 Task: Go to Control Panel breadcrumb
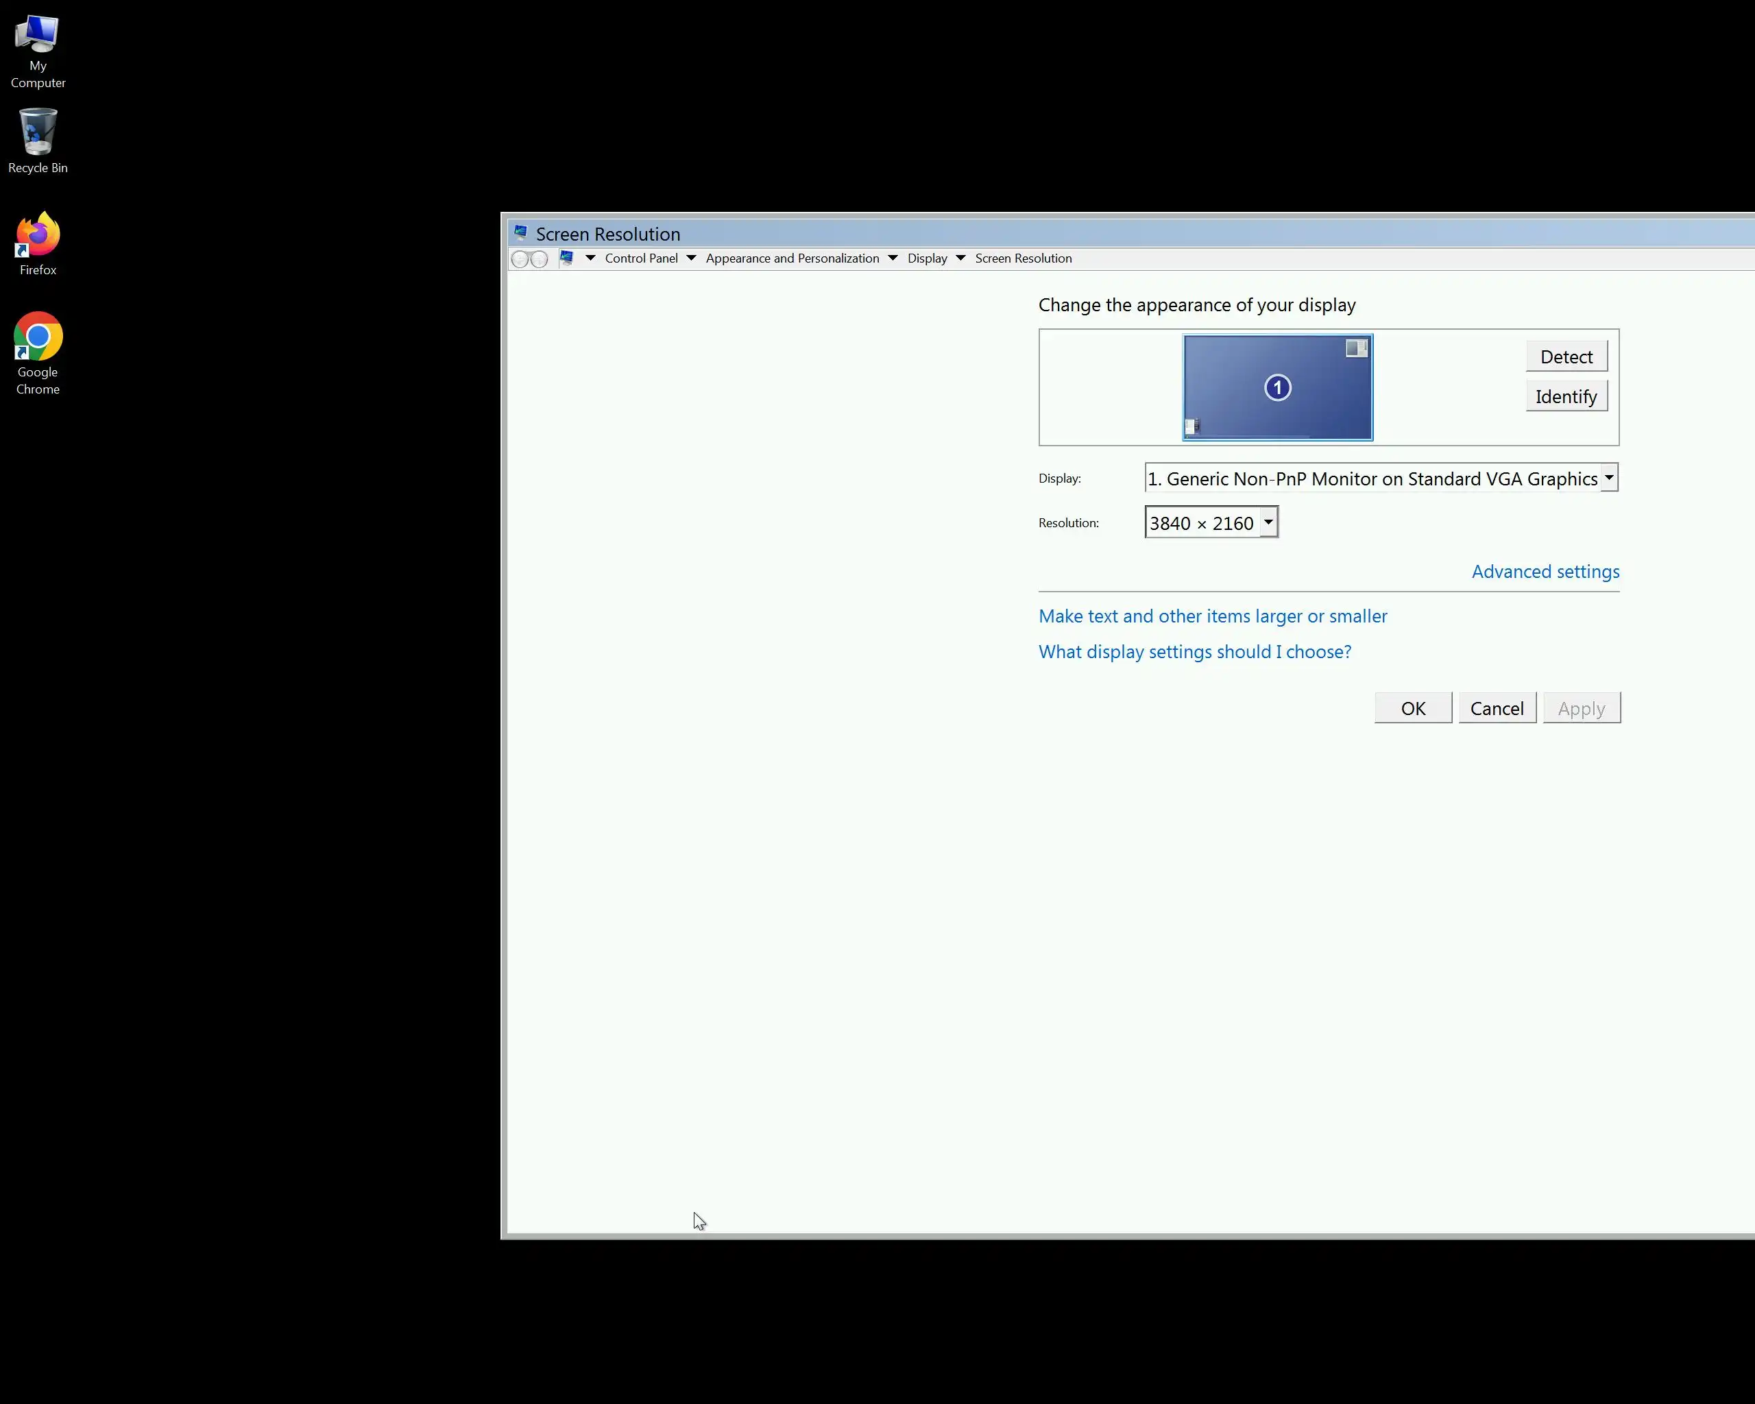tap(640, 258)
